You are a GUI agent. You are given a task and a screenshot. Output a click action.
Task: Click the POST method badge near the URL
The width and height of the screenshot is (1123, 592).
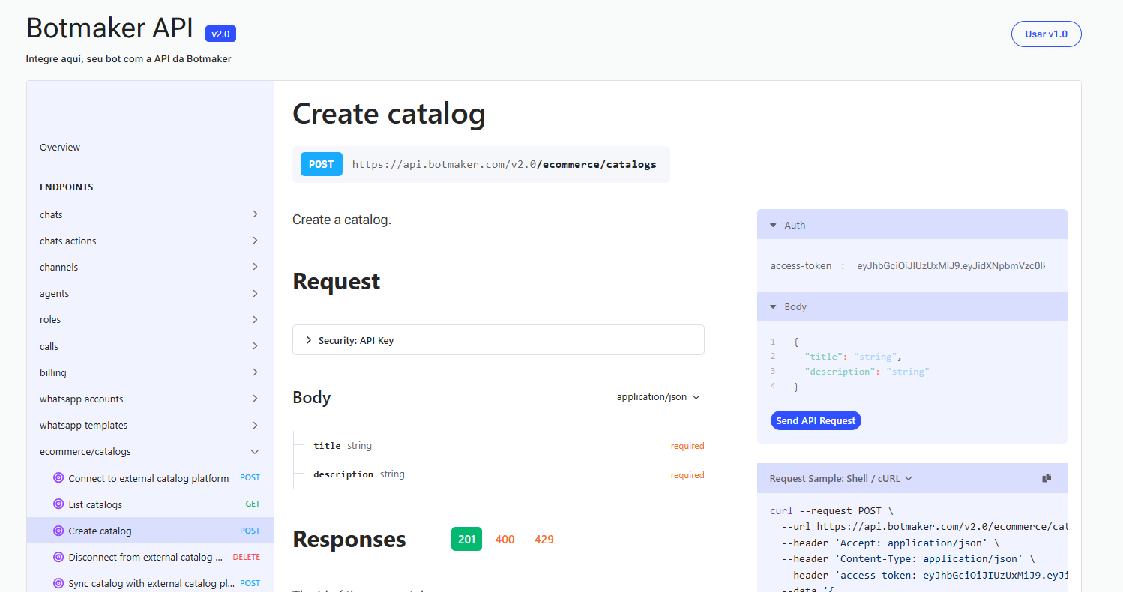[x=322, y=164]
